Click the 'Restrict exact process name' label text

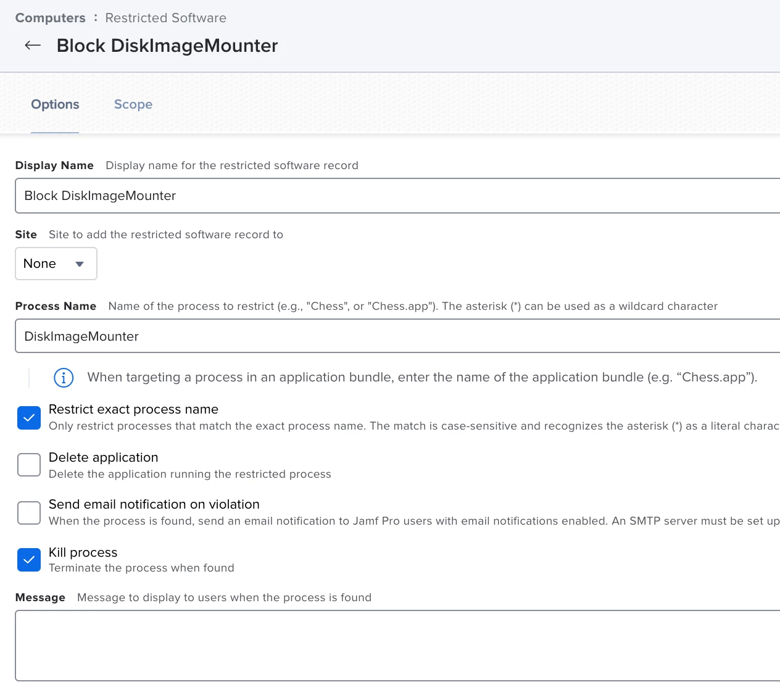coord(133,409)
